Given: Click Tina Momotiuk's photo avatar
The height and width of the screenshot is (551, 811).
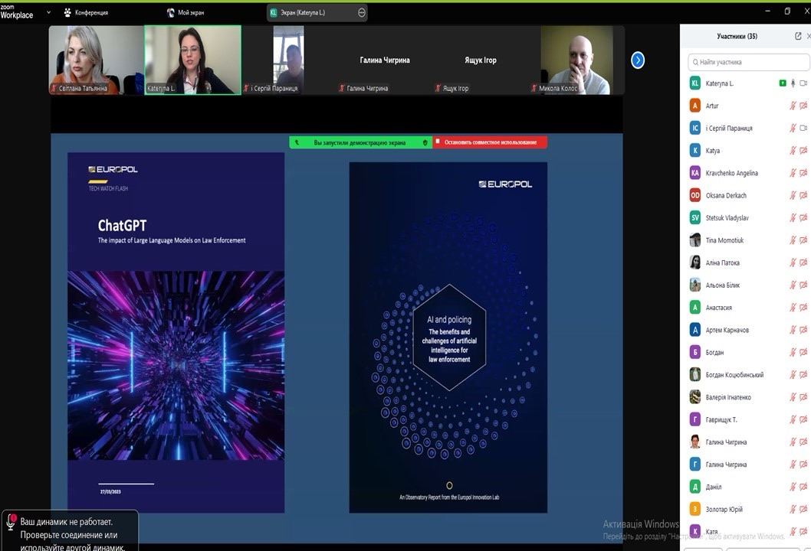Looking at the screenshot, I should tap(695, 240).
